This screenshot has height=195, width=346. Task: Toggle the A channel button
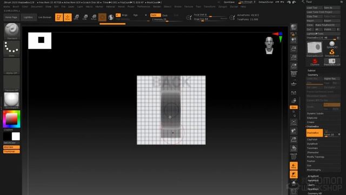(x=118, y=15)
